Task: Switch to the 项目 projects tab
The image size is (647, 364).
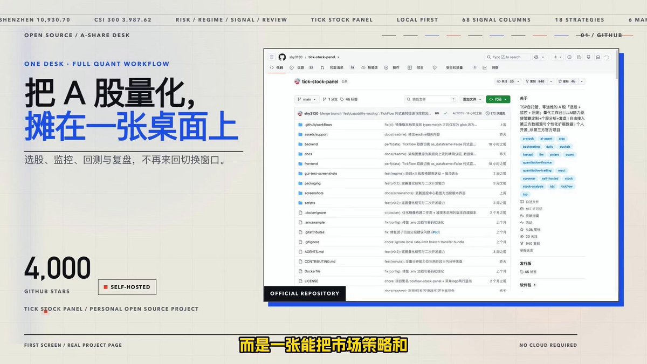Action: coord(416,67)
